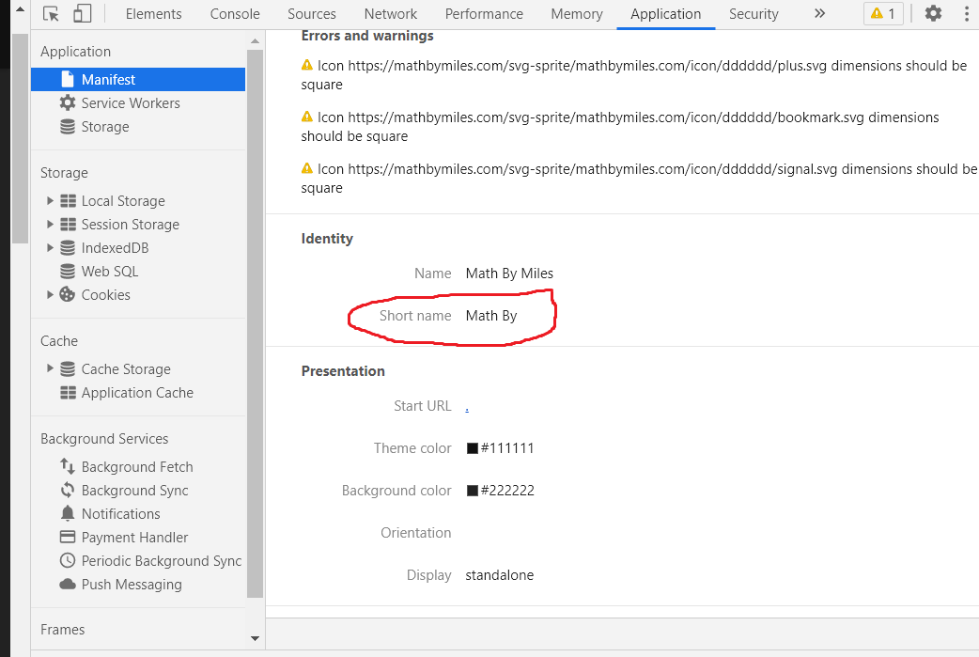
Task: Click the Start URL link
Action: [467, 409]
